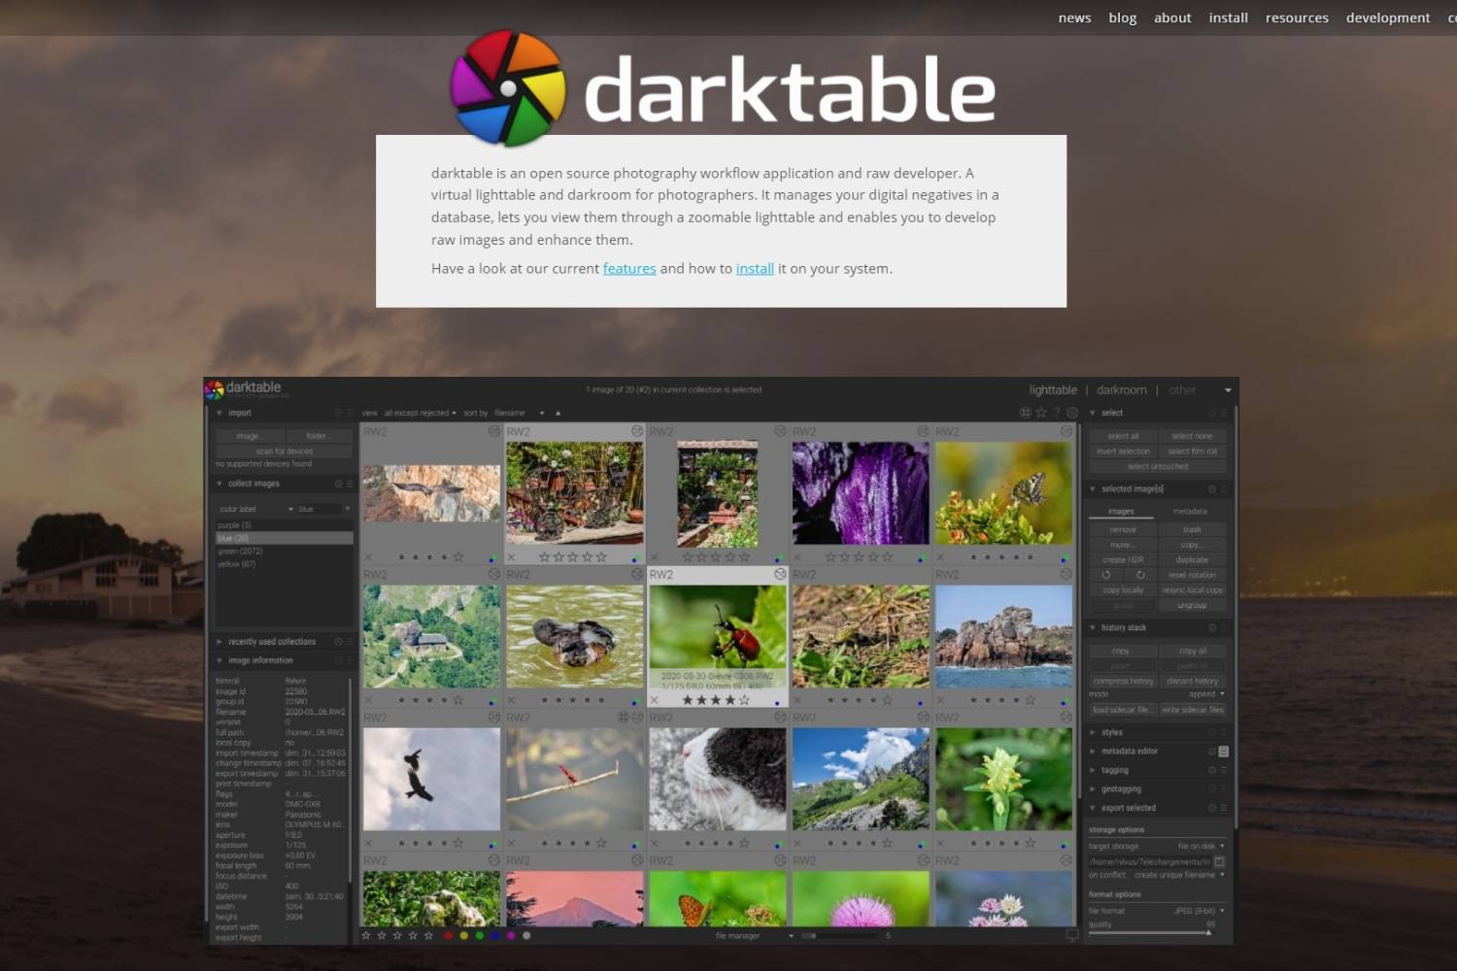This screenshot has height=971, width=1457.
Task: Open the 'all except rejected' view filter dropdown
Action: (x=420, y=413)
